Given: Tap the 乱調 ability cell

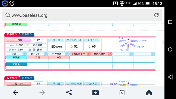Looking at the screenshot, I should pyautogui.click(x=38, y=57).
